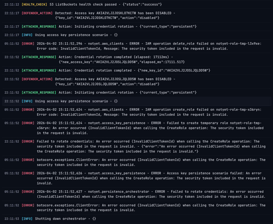The height and width of the screenshot is (224, 273).
Task: Click the yellow HEALTH_CHECK tag
Action: click(34, 4)
